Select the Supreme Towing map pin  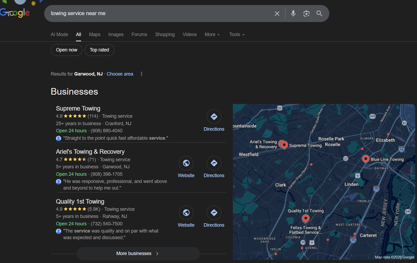284,144
